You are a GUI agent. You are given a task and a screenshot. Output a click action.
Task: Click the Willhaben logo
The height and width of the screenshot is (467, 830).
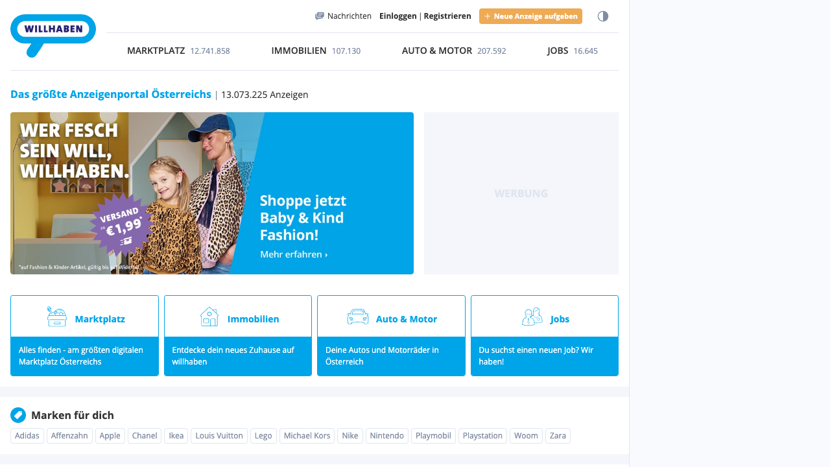(53, 35)
